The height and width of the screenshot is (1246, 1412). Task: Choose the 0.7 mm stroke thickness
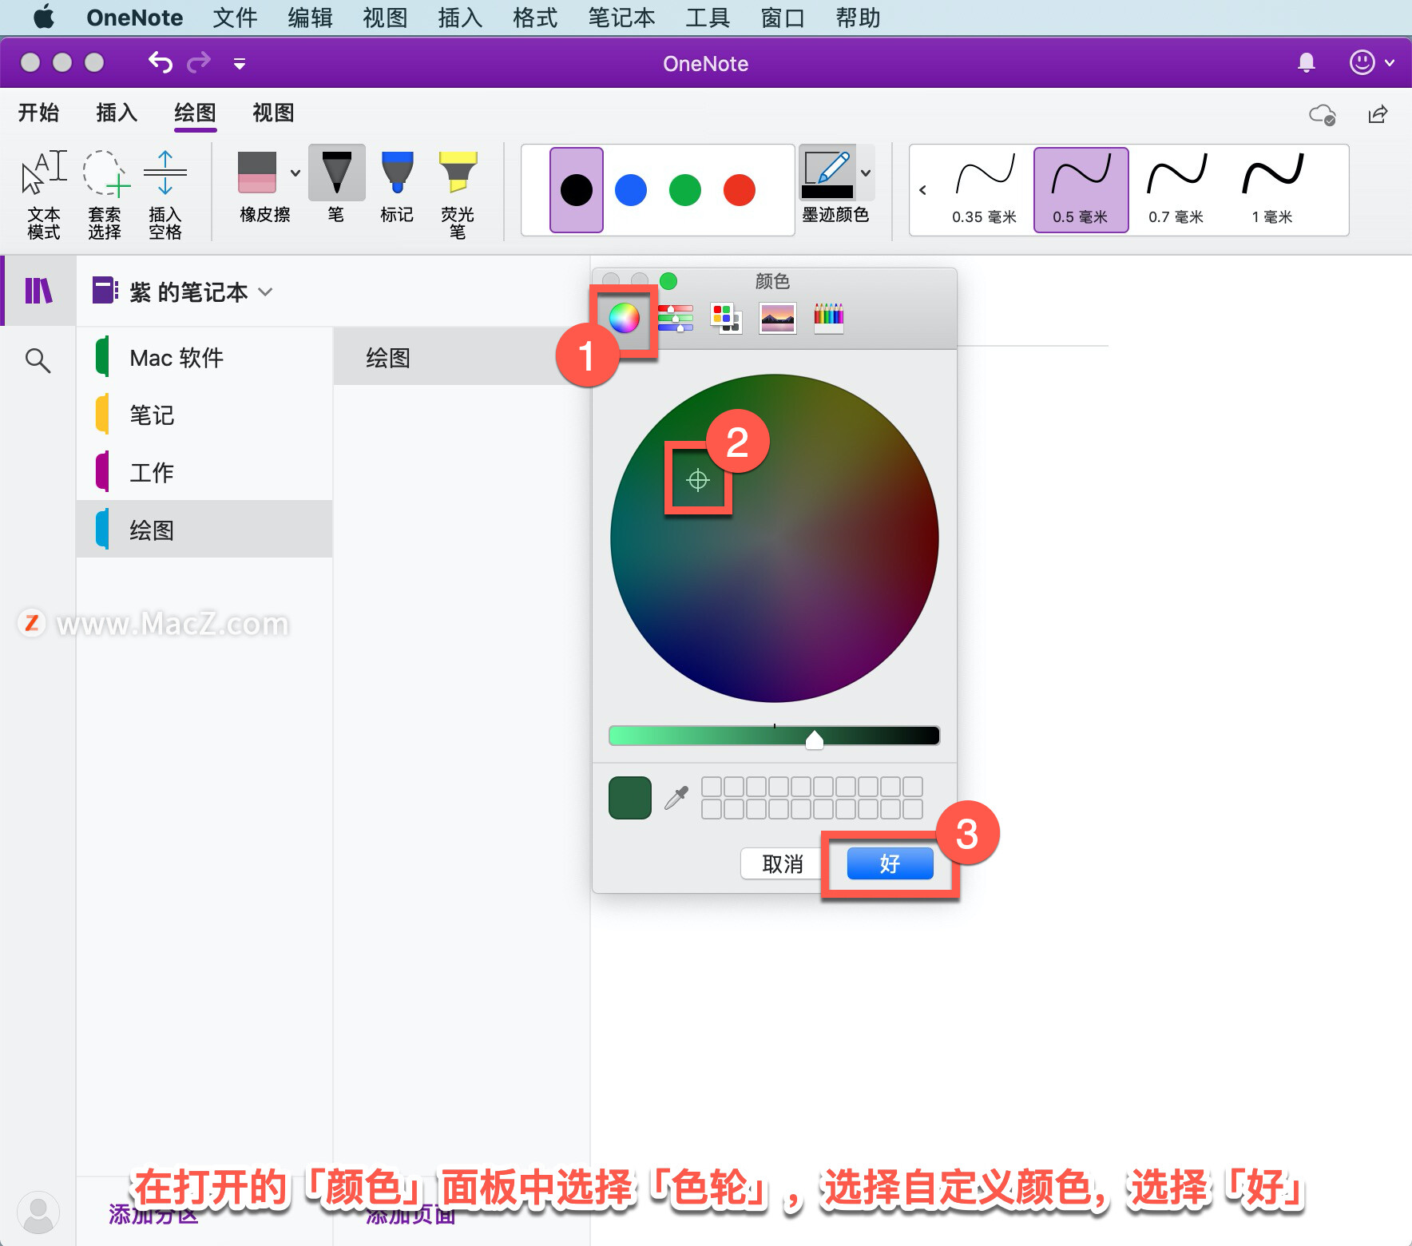[1176, 190]
